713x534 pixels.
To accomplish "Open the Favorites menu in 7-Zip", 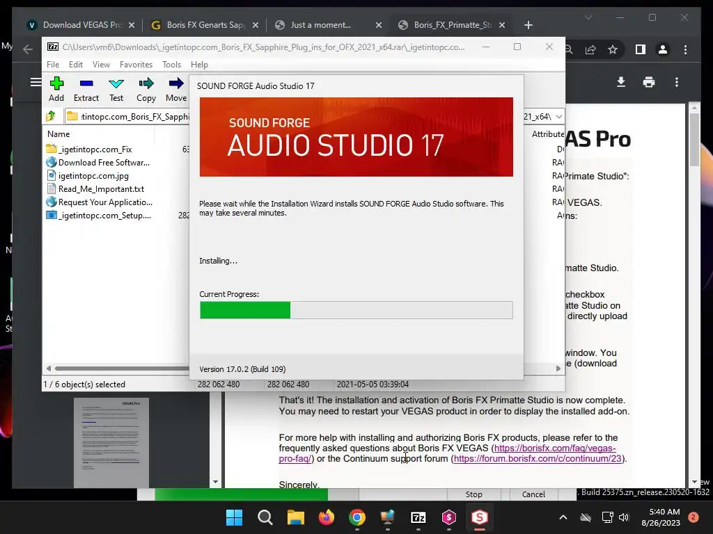I will [136, 65].
